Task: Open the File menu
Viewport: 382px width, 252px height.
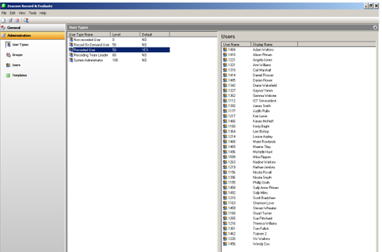Action: coord(4,13)
